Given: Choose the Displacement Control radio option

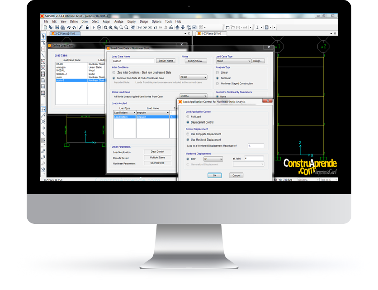Looking at the screenshot, I should [x=188, y=122].
